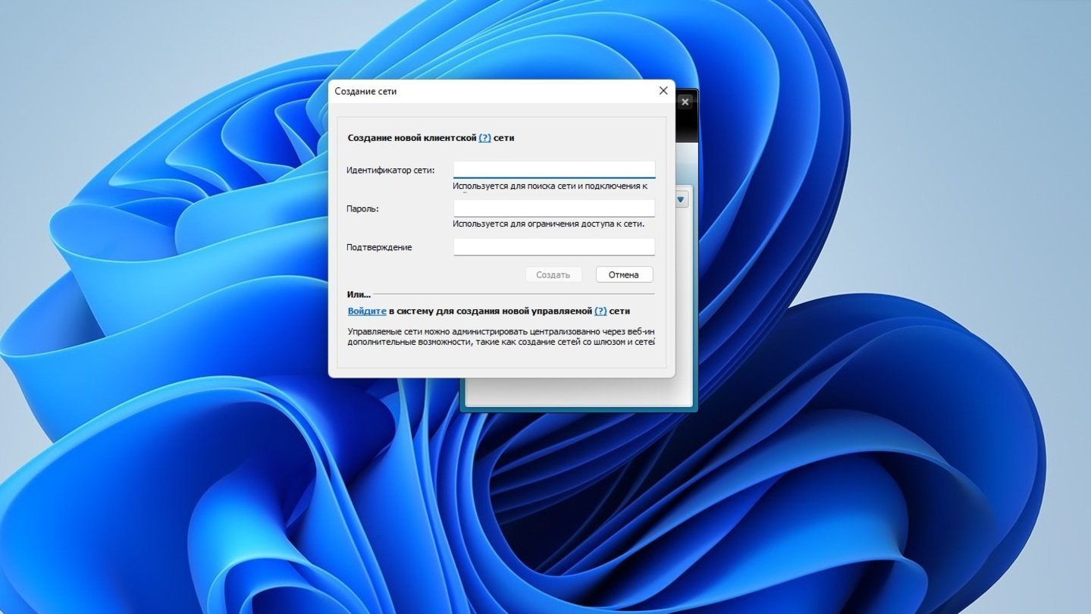Click the managed networks description paragraph
Viewport: 1091px width, 614px height.
pos(500,337)
